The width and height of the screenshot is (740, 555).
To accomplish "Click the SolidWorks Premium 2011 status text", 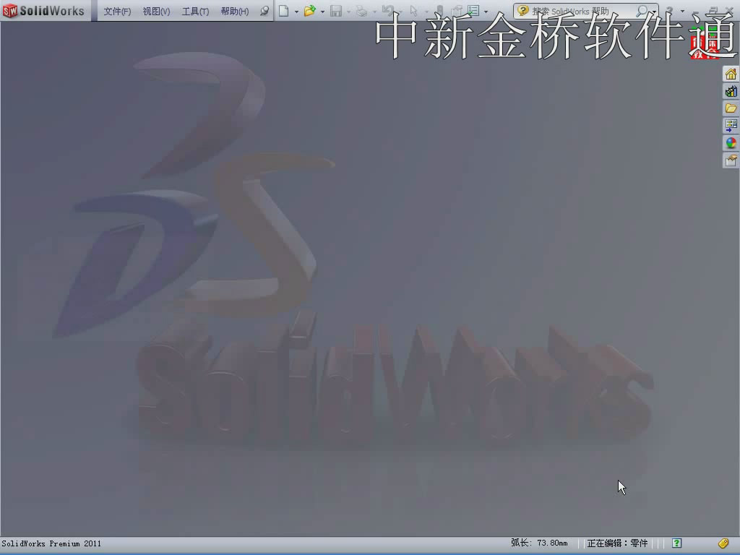I will [51, 543].
